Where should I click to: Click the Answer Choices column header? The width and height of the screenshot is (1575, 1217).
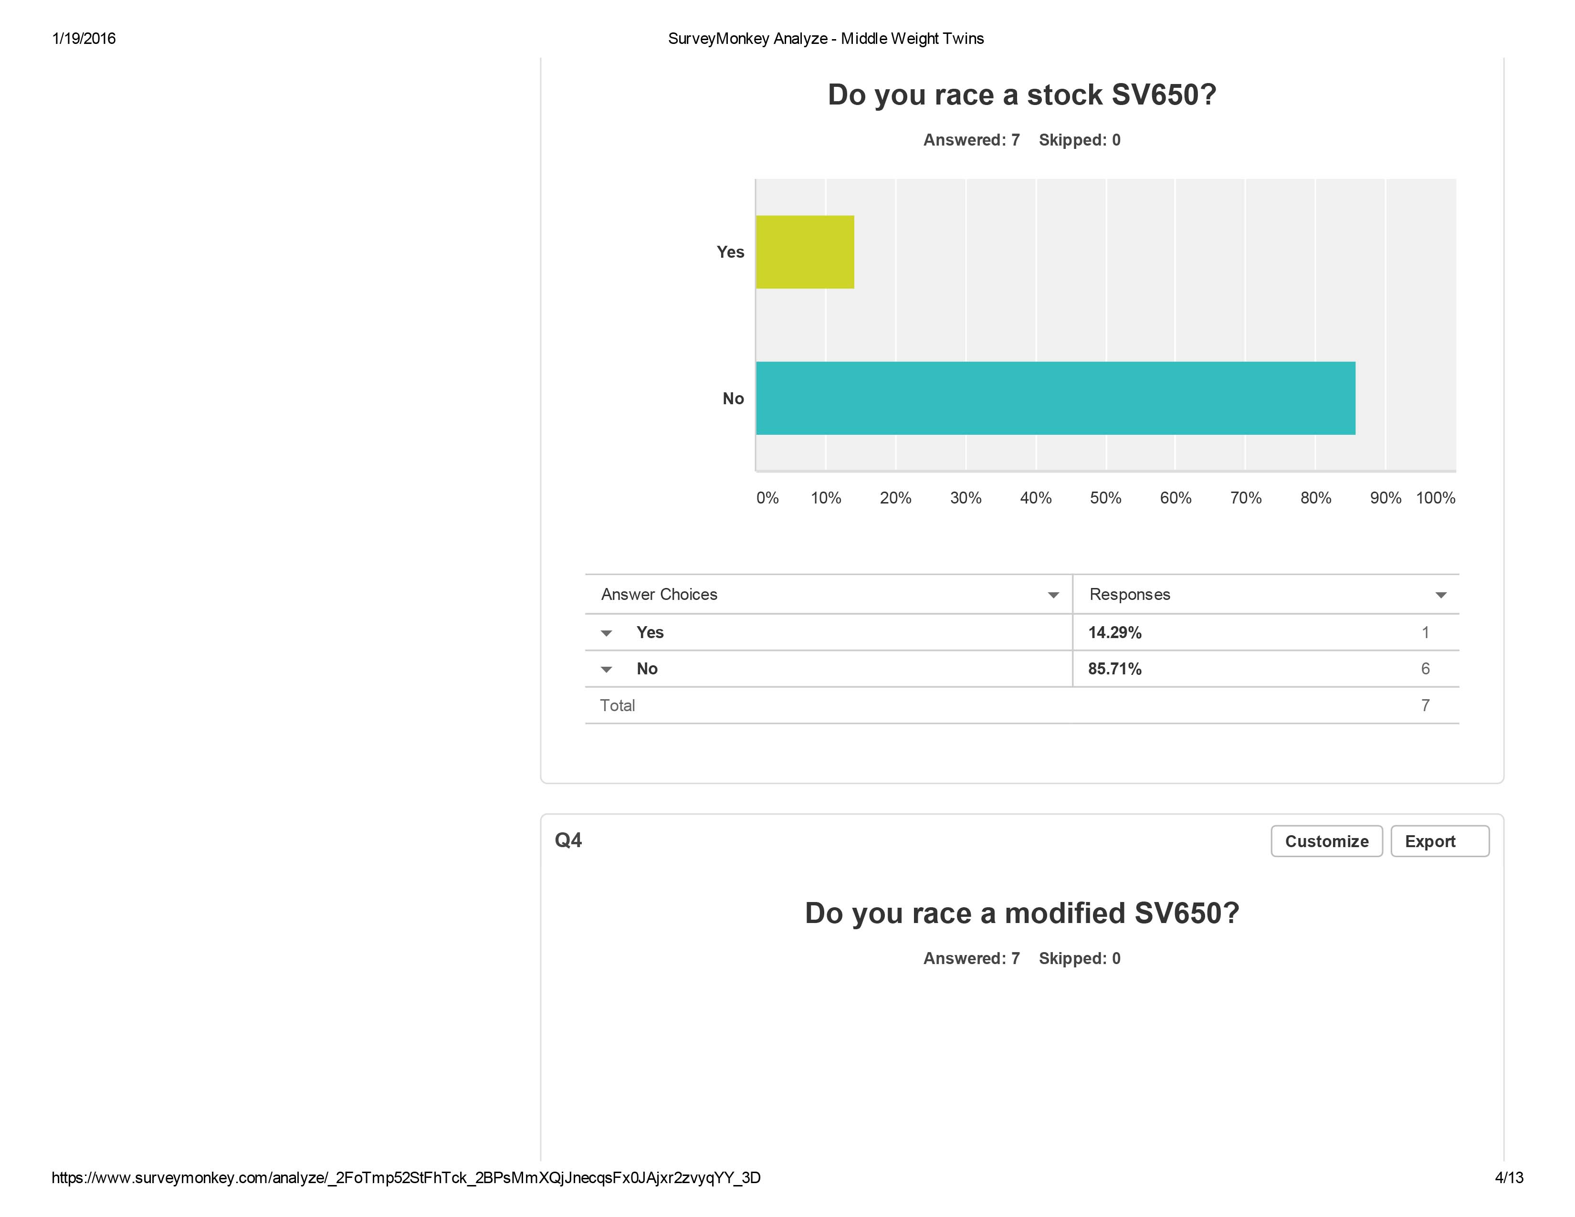(659, 595)
